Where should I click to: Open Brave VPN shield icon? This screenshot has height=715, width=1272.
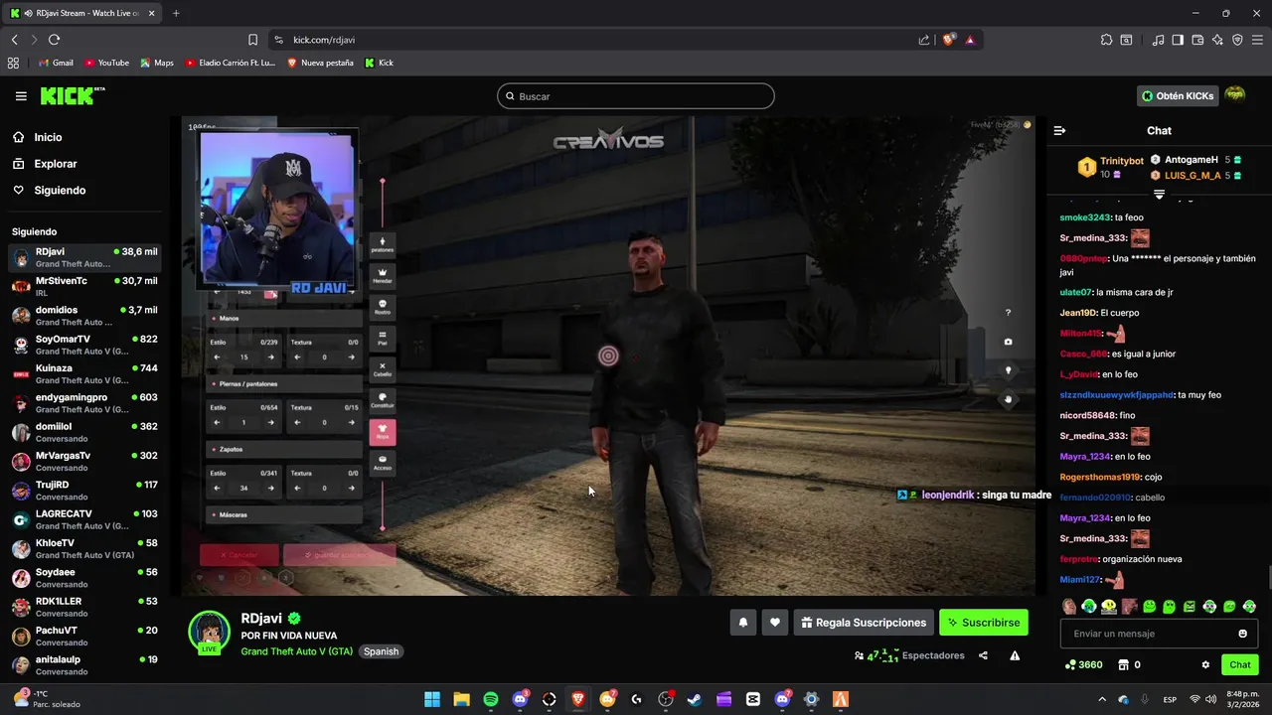point(1237,40)
